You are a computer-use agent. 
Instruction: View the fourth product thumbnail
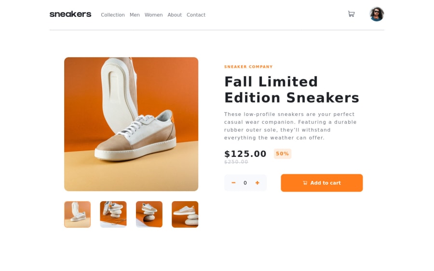(x=185, y=214)
